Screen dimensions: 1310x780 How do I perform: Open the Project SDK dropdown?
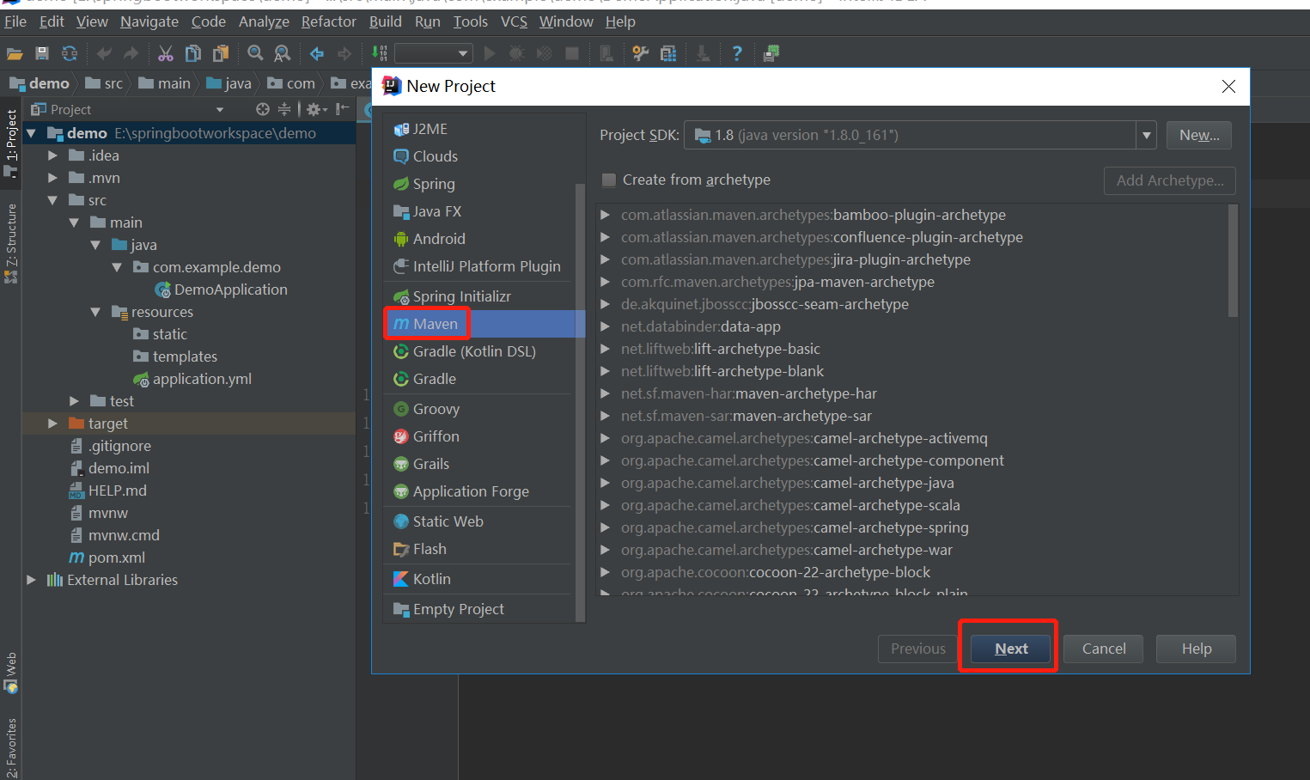(1146, 135)
